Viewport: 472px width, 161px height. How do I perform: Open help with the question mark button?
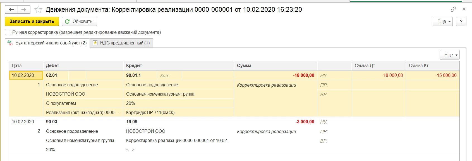[461, 22]
